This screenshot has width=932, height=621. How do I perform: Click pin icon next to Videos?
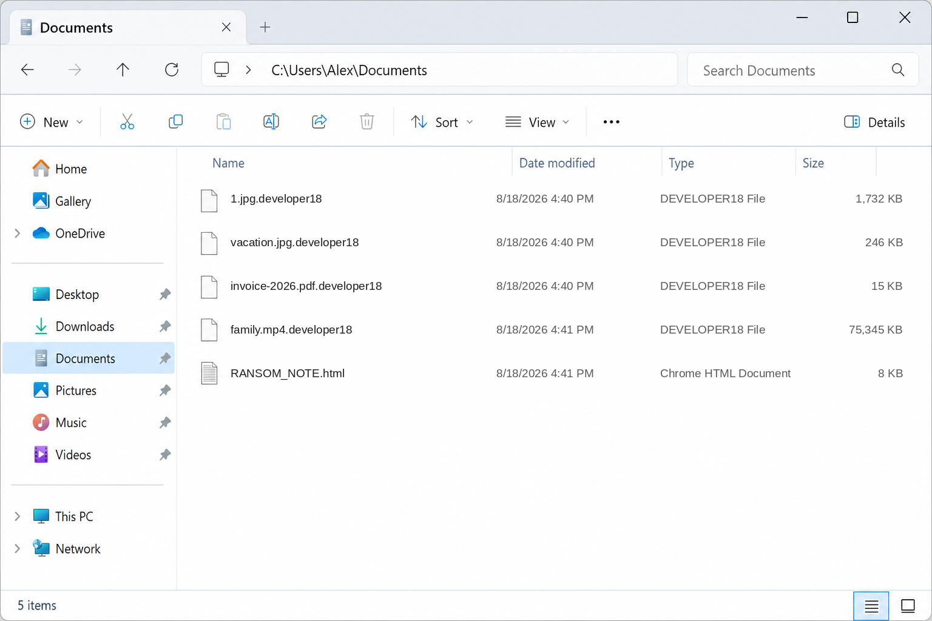tap(165, 455)
